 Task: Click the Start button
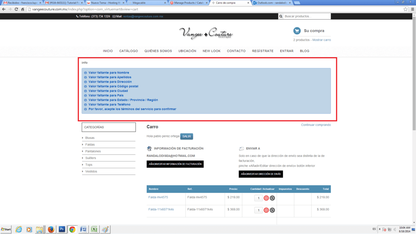click(x=6, y=229)
